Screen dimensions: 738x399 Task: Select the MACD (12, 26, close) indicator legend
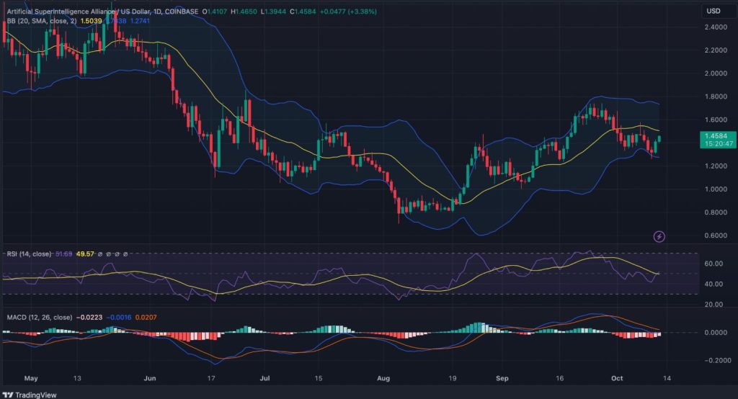40,317
